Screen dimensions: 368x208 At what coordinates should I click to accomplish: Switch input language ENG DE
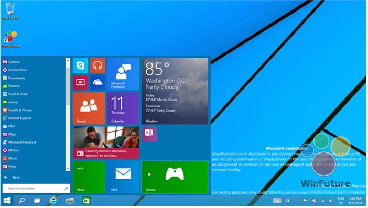(x=341, y=201)
